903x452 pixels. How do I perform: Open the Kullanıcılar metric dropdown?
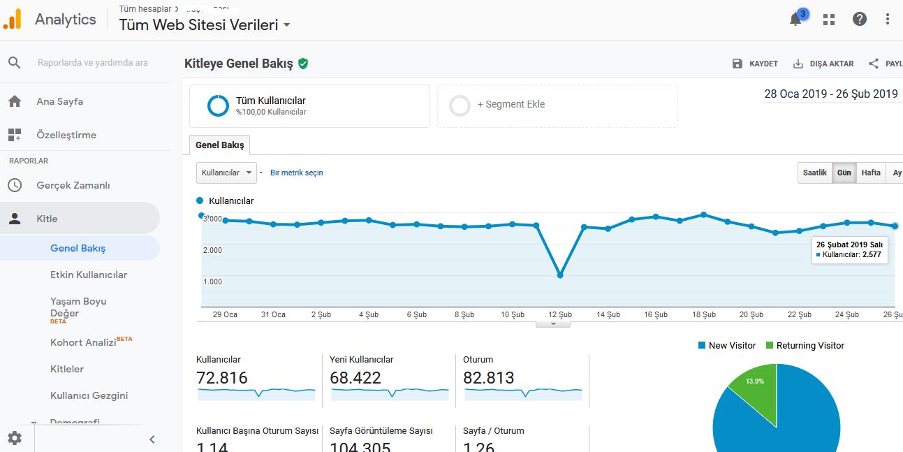tap(226, 173)
